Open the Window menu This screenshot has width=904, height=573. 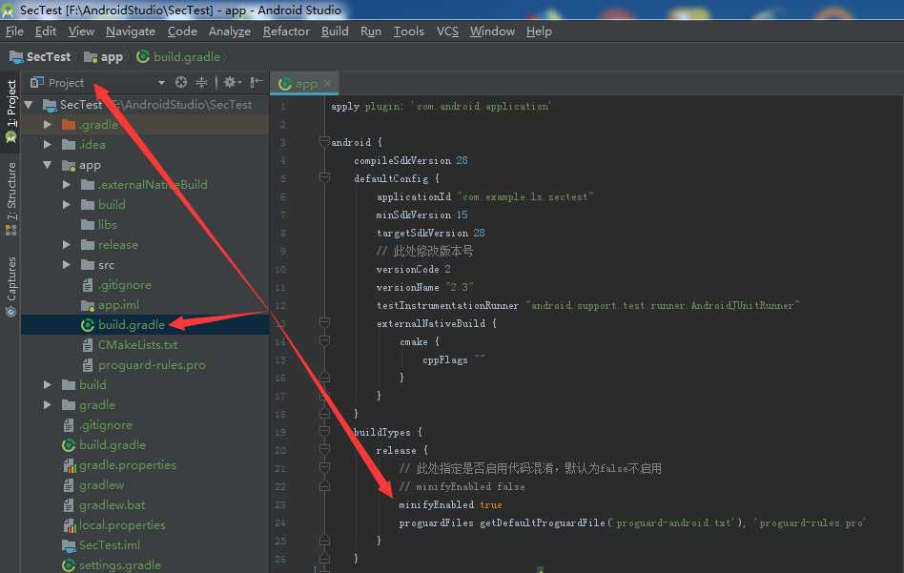[x=492, y=31]
